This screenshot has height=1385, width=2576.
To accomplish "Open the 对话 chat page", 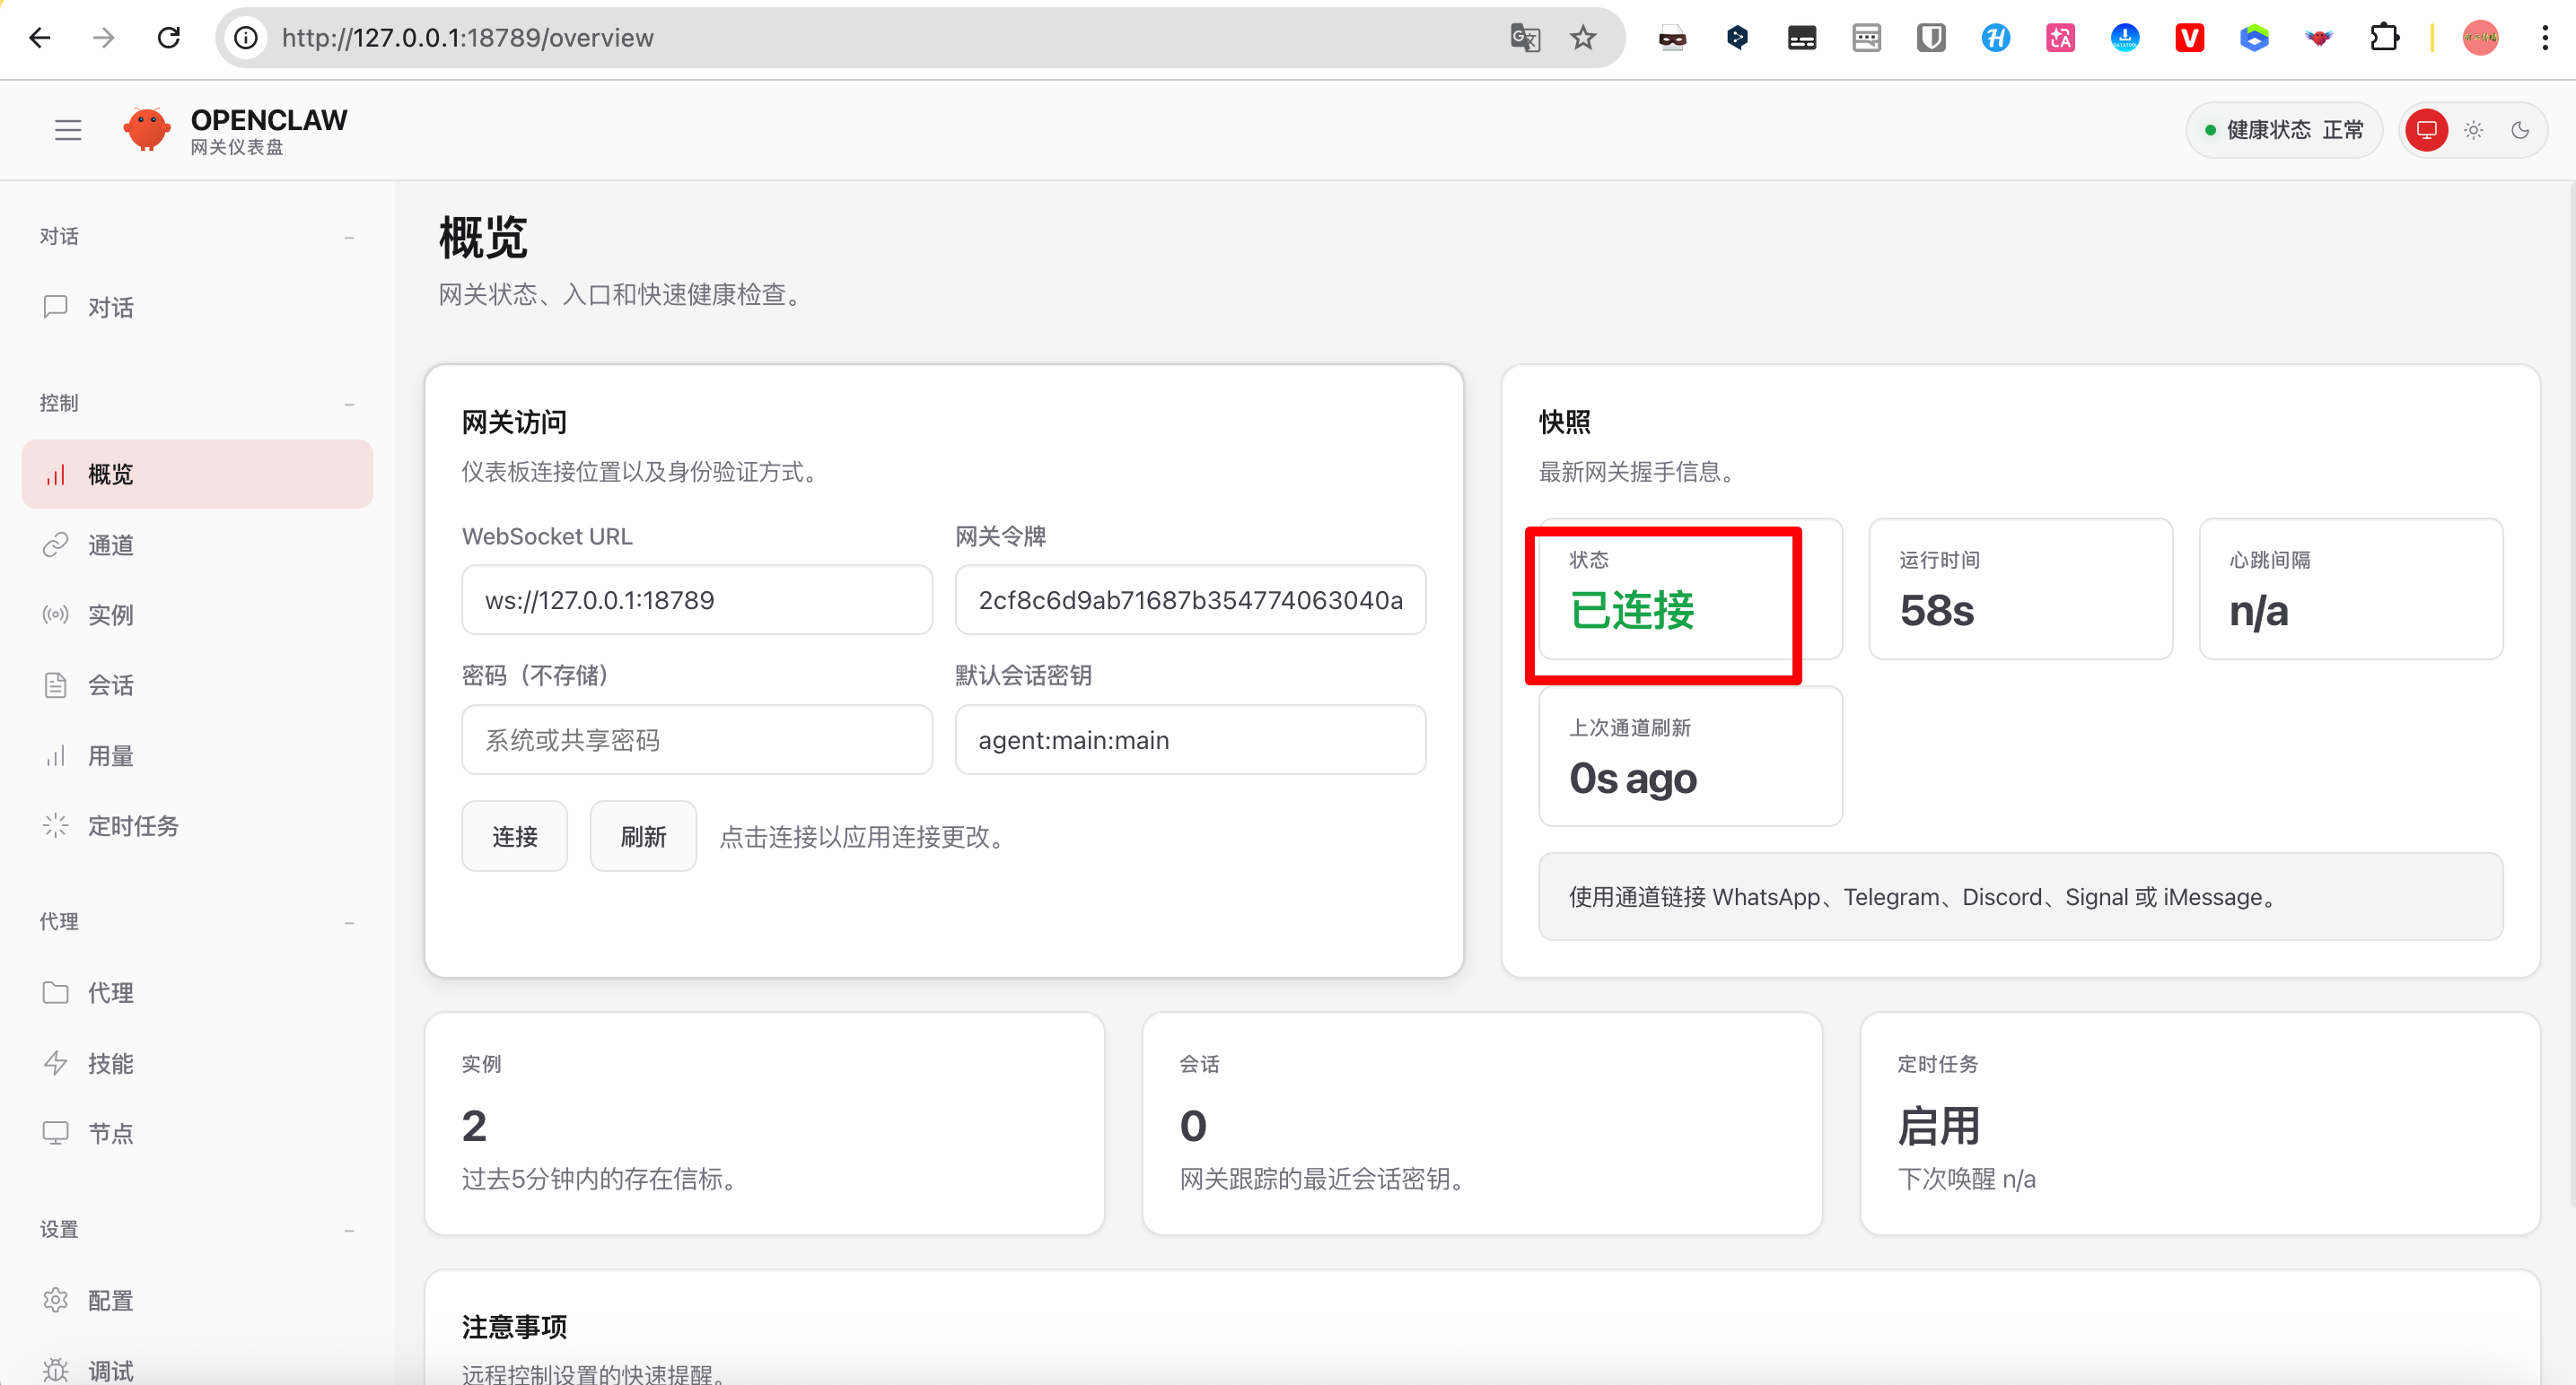I will click(x=110, y=307).
